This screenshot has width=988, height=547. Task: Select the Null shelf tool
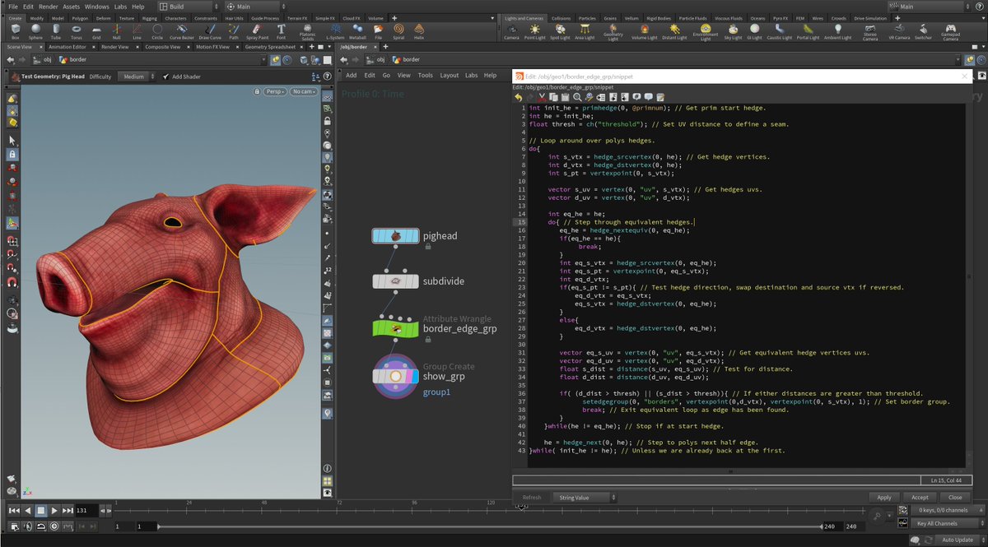click(x=116, y=31)
